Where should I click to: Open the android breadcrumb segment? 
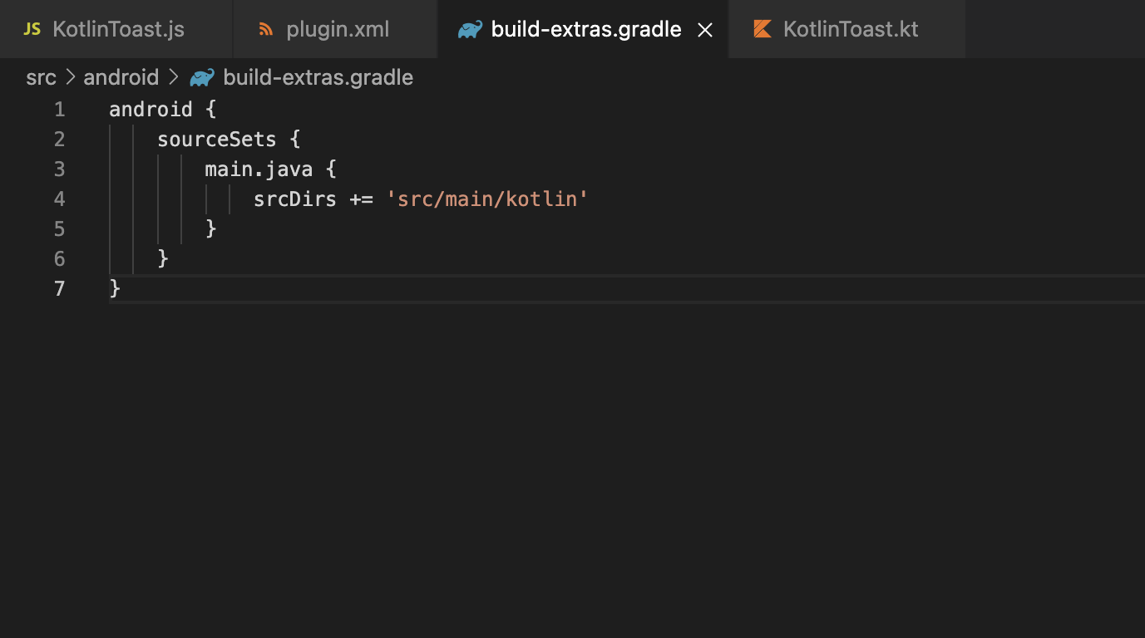[x=121, y=77]
